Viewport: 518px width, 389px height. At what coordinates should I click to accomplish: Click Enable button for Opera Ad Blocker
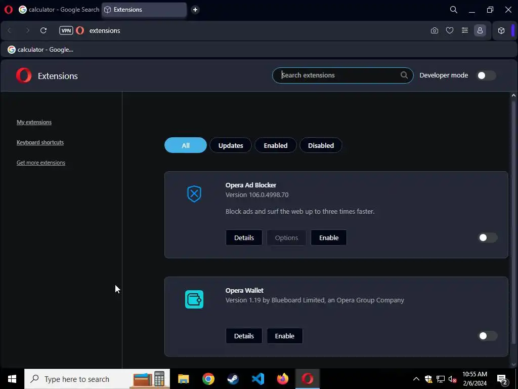click(329, 238)
